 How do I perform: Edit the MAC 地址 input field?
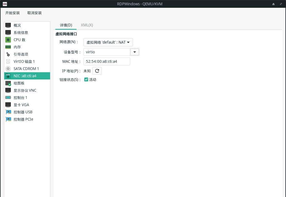coord(107,61)
